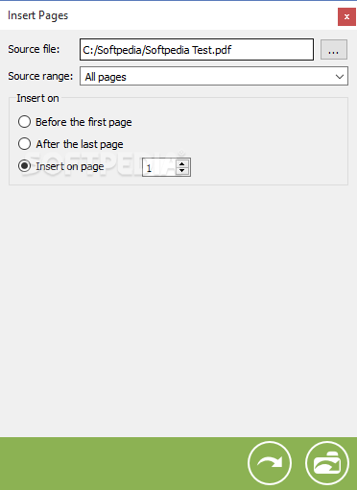Click the Source file path field

point(197,50)
